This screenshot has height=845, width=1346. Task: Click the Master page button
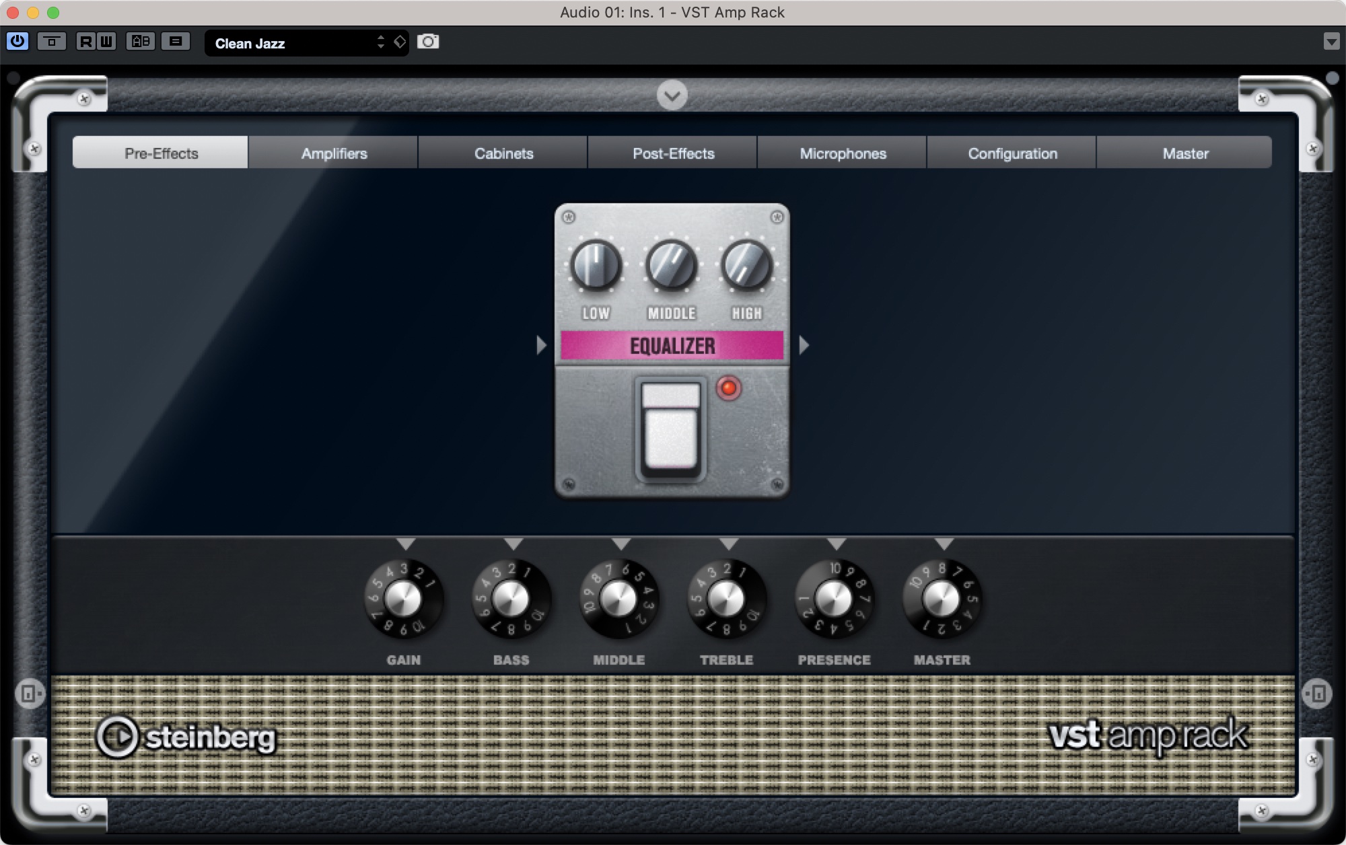1185,153
